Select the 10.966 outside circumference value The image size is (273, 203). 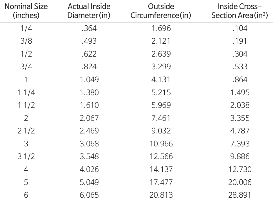[x=161, y=144]
